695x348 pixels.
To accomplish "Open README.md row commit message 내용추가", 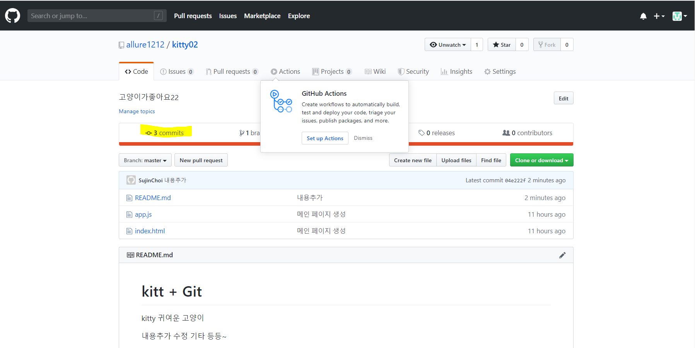I will [310, 198].
